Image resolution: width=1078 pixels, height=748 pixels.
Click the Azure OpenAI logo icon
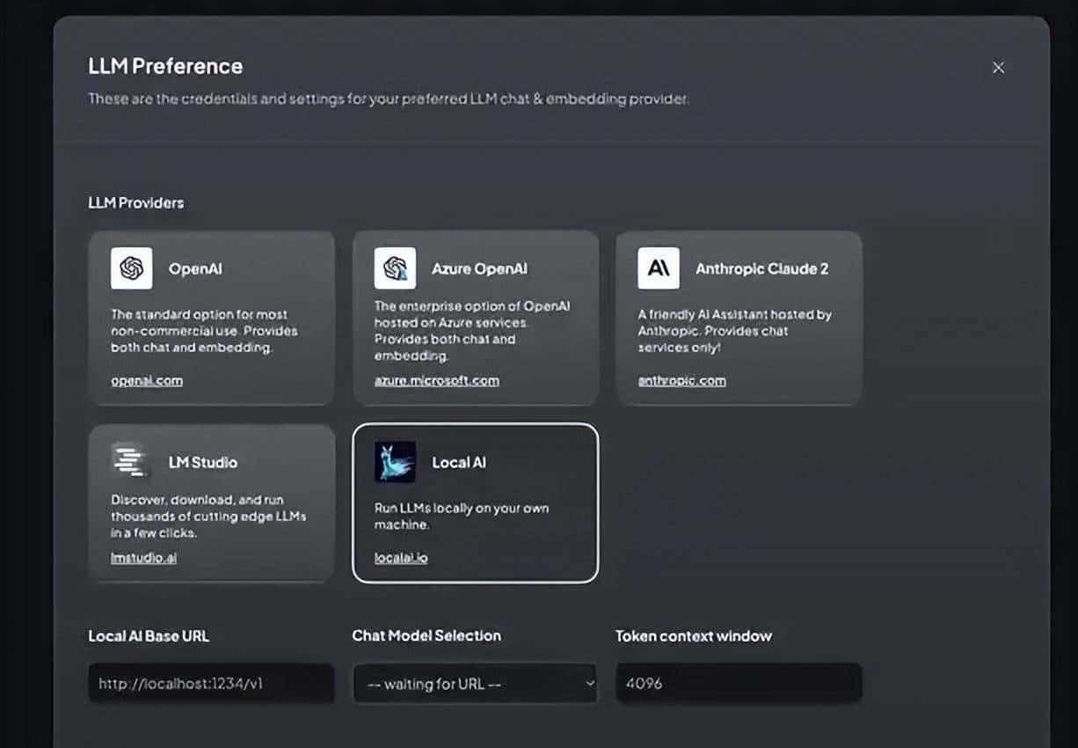click(x=395, y=268)
